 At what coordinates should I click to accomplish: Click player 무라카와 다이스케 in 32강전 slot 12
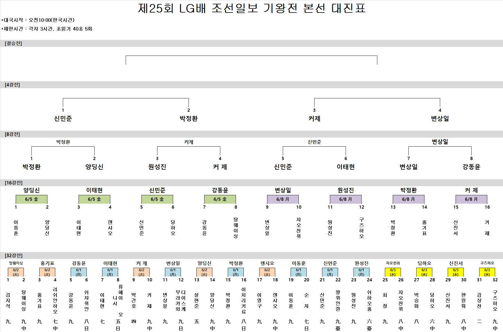[181, 301]
